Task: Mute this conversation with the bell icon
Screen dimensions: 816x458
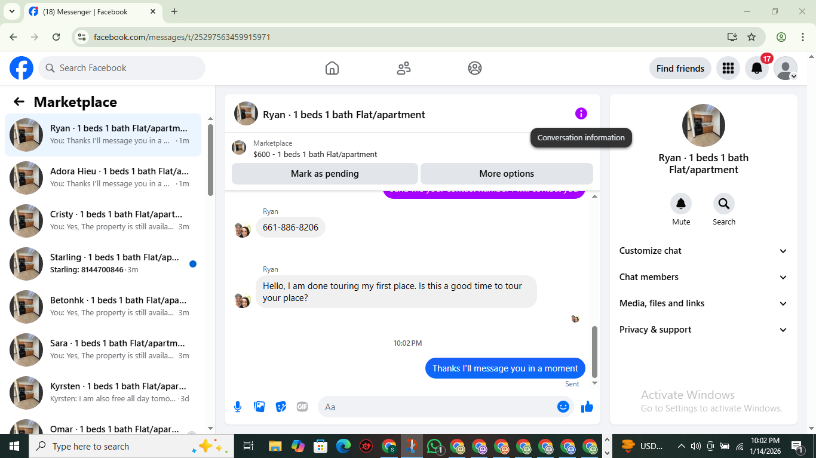Action: (x=681, y=204)
